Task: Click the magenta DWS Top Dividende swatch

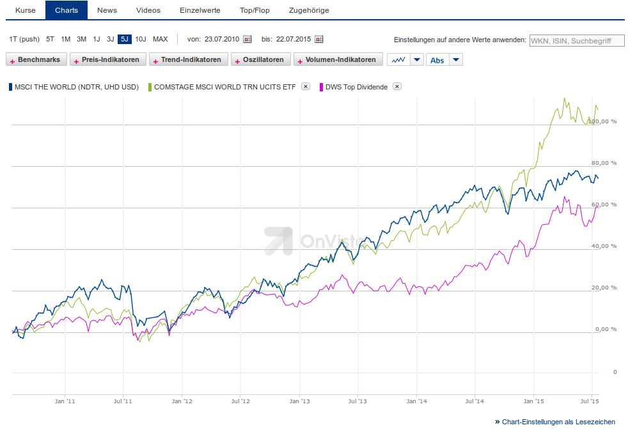Action: [x=321, y=87]
